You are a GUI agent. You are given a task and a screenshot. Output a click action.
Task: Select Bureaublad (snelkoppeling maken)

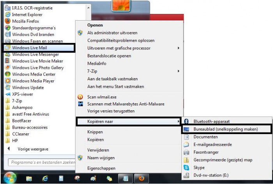[x=227, y=129]
